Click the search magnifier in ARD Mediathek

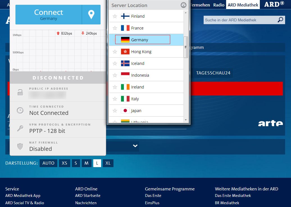280,20
